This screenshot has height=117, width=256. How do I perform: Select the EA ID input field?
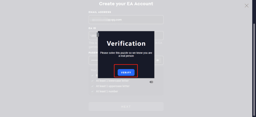coord(126,35)
